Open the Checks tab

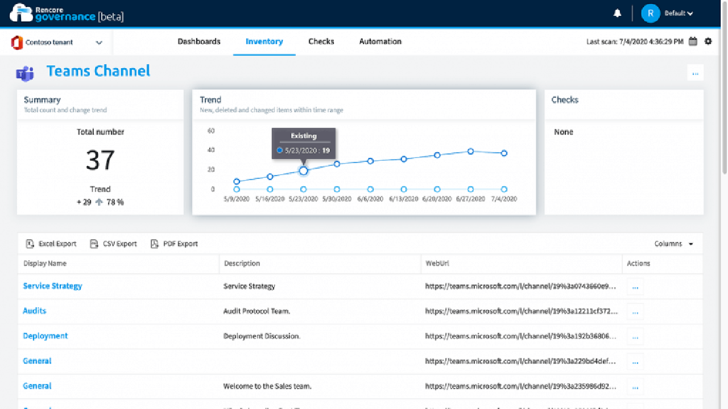(321, 41)
